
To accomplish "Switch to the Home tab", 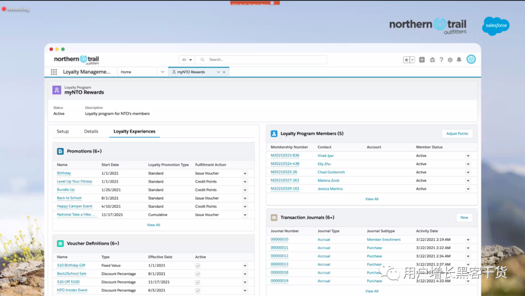I will tap(126, 72).
